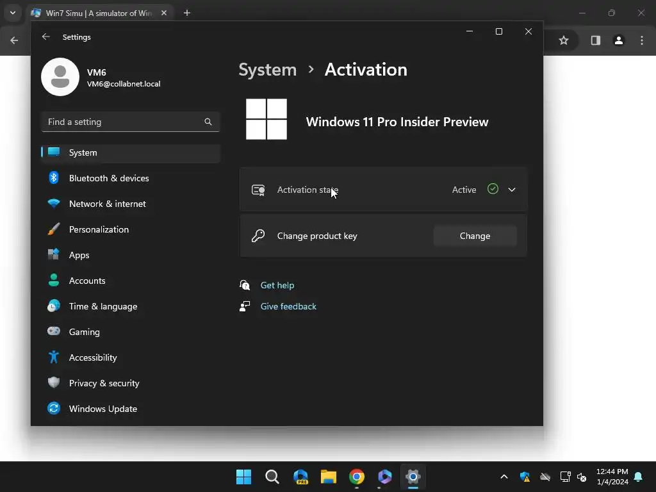The image size is (656, 492).
Task: Click the clock globe Time & language icon
Action: point(54,306)
